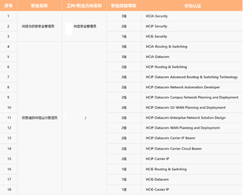Click the 职业名称 column header
243x195 pixels.
click(x=39, y=6)
